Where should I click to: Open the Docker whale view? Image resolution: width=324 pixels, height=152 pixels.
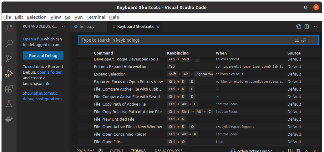[x=9, y=119]
